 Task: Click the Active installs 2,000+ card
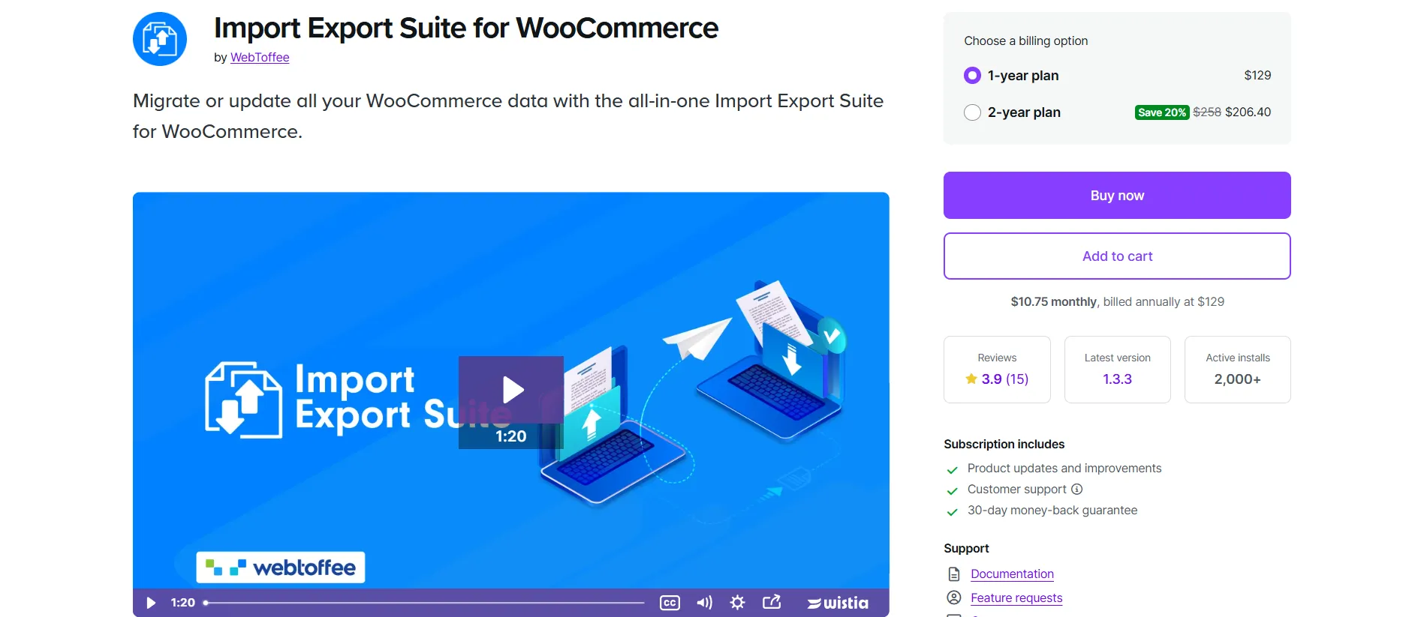(x=1238, y=370)
